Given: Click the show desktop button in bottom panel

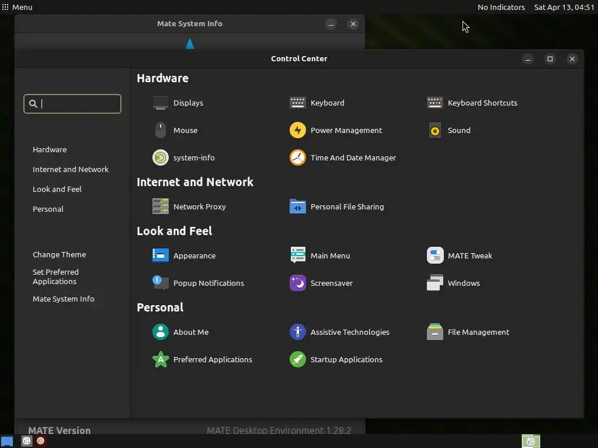Looking at the screenshot, I should [x=7, y=441].
